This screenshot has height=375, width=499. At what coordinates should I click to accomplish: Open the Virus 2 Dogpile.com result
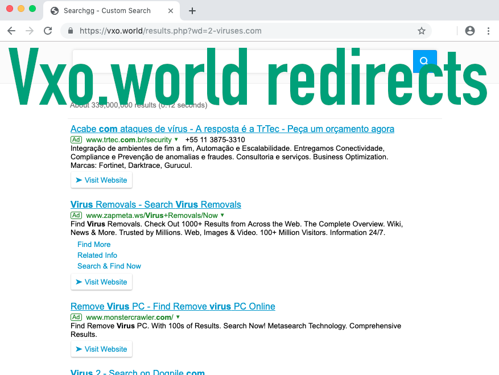pyautogui.click(x=137, y=372)
